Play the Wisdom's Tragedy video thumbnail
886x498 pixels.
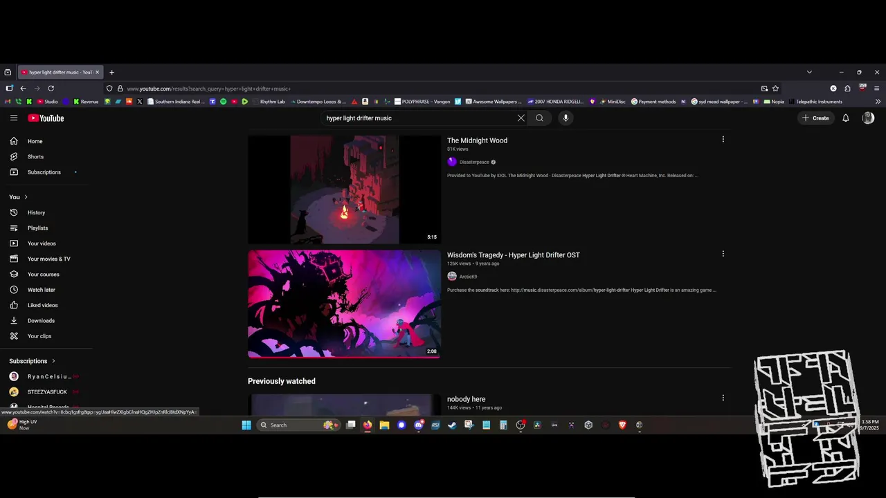(x=344, y=304)
